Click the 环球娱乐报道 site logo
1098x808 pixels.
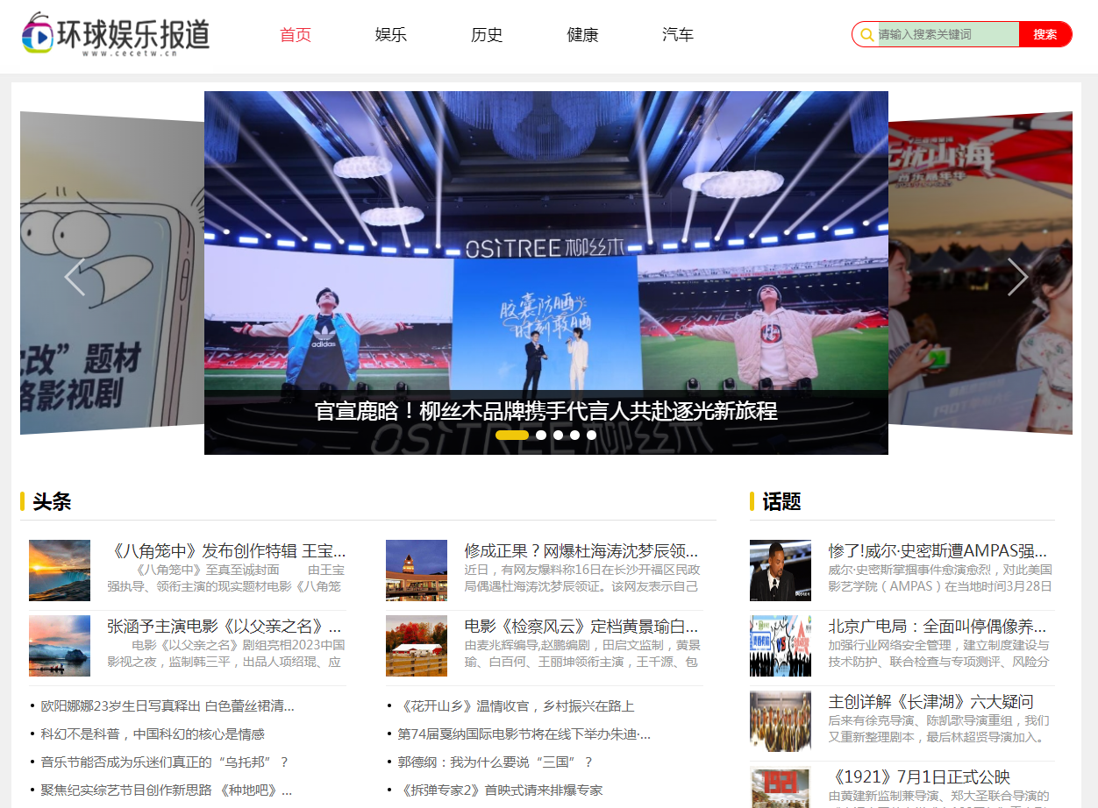point(116,34)
